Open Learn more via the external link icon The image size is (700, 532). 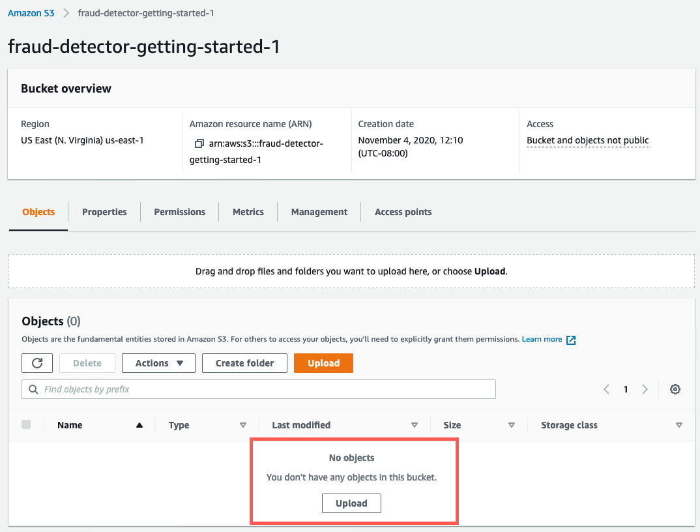coord(571,339)
